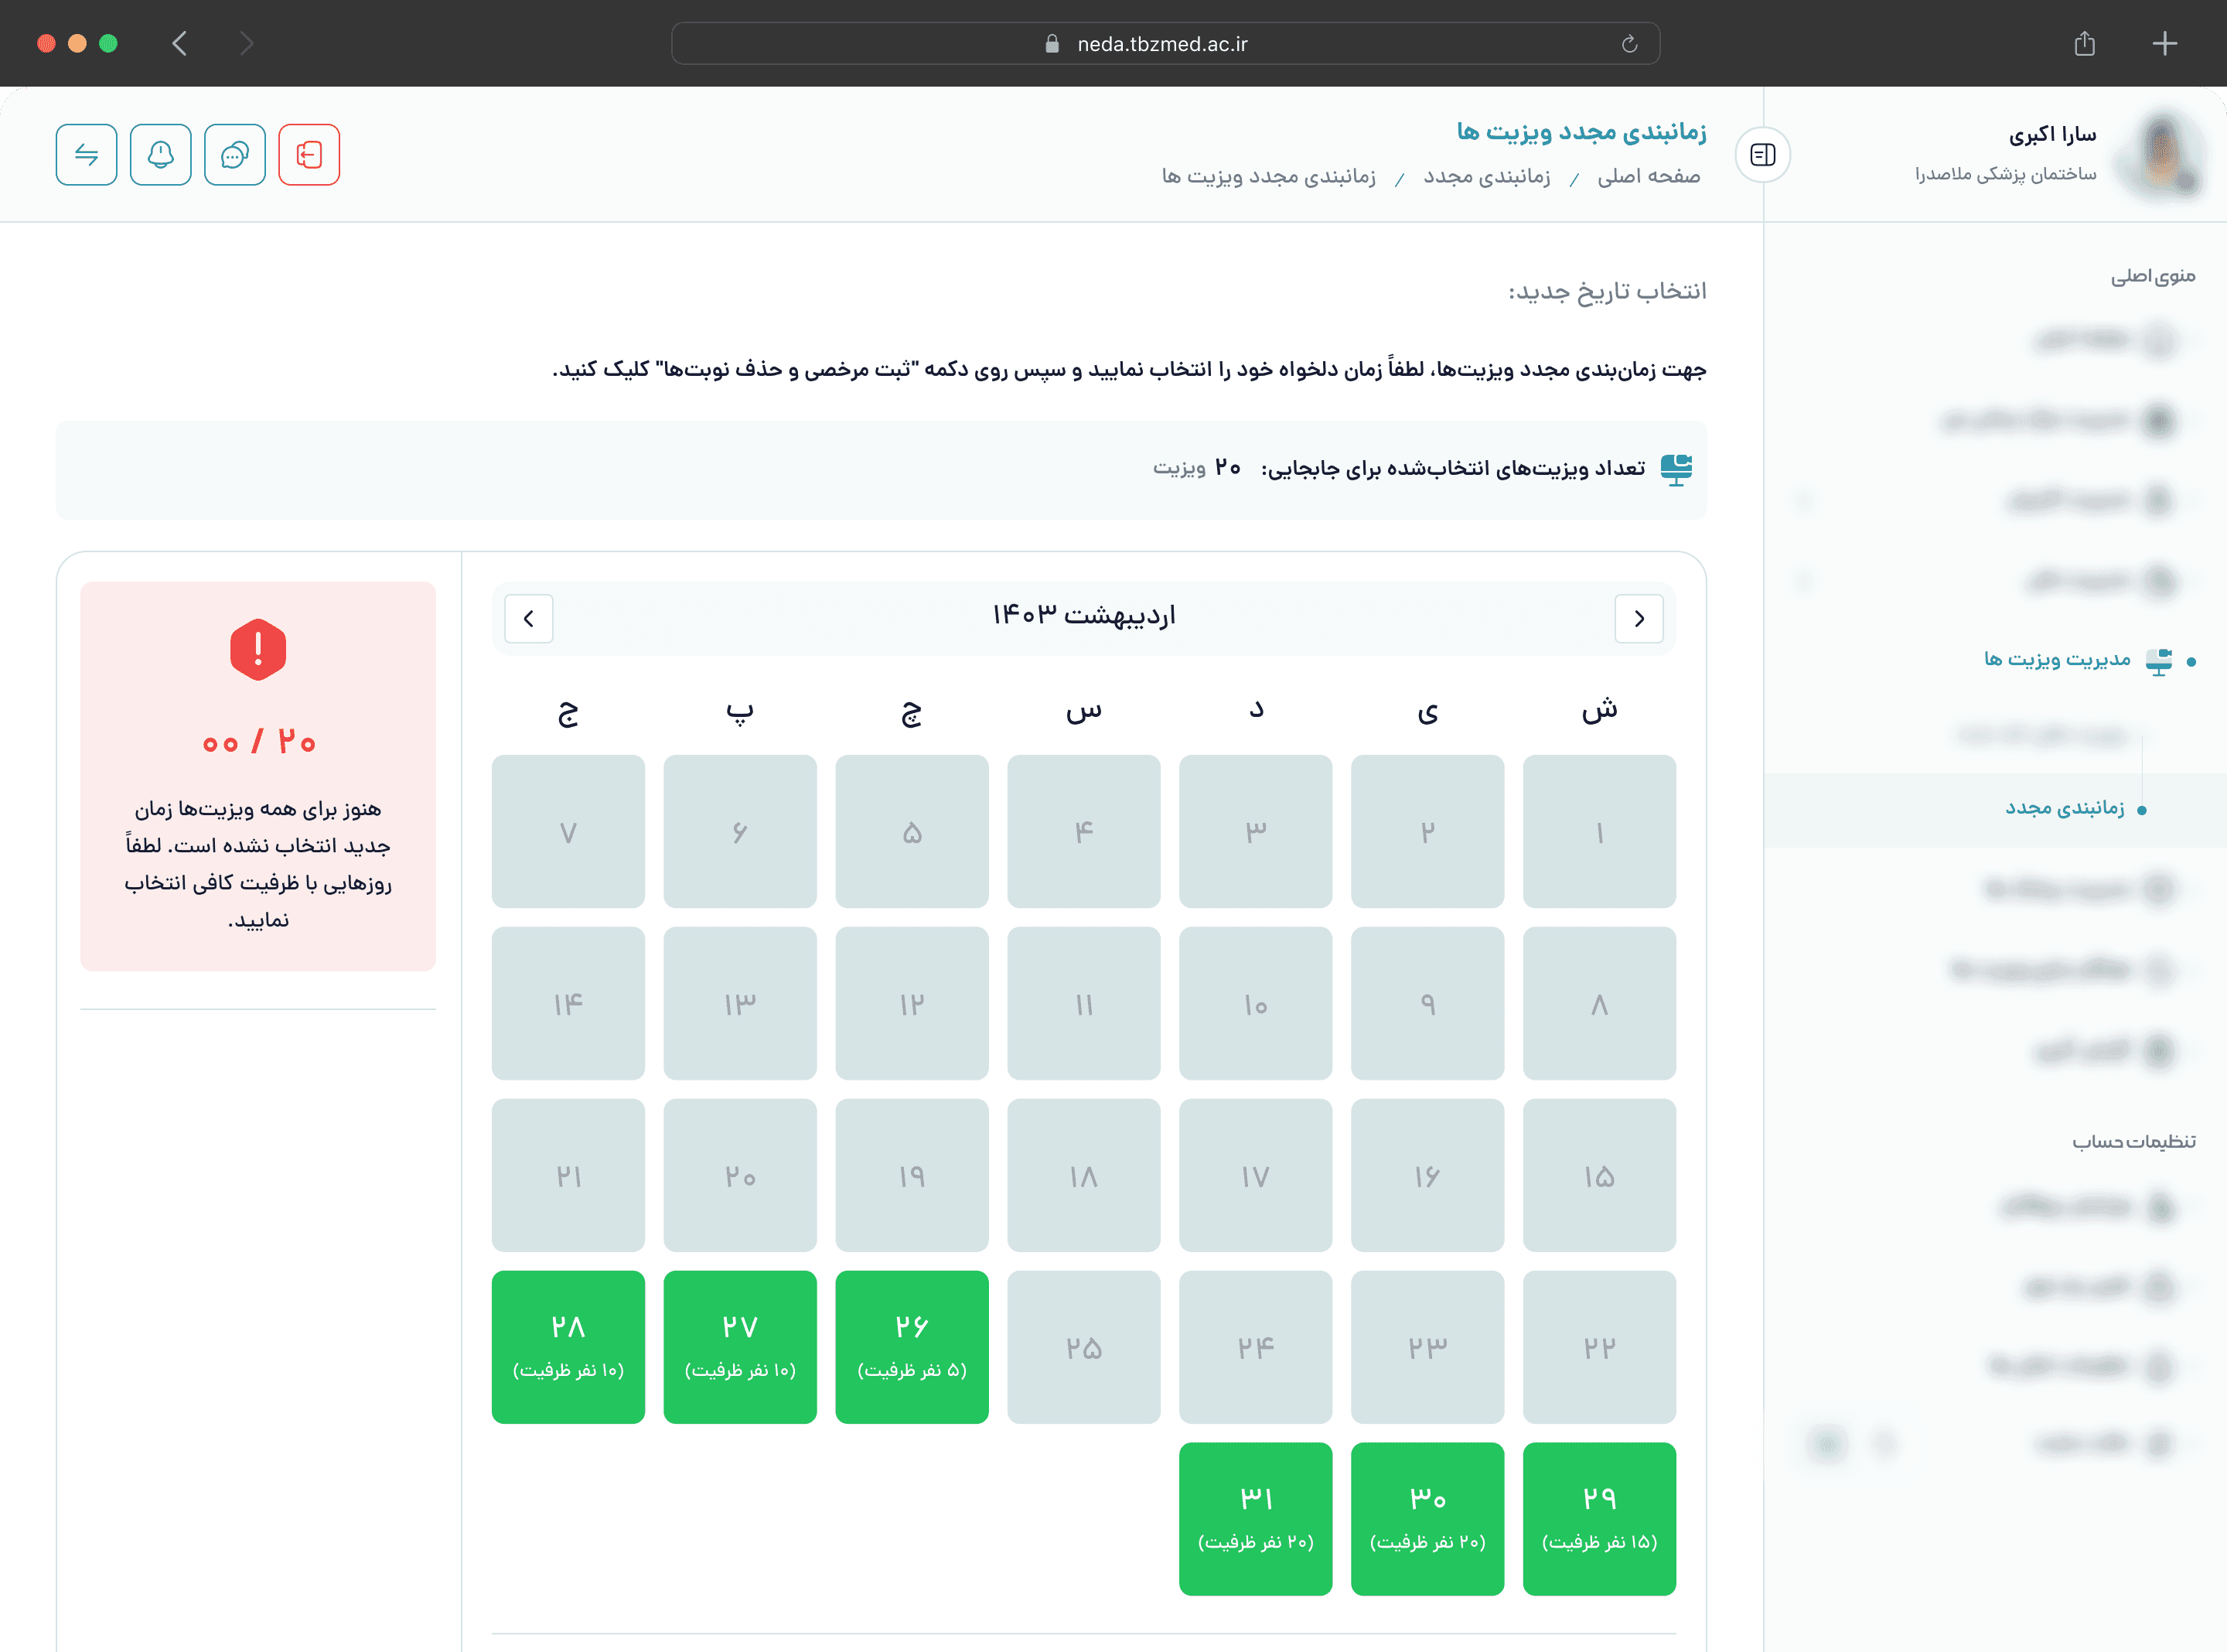Go back in browser history
The height and width of the screenshot is (1652, 2227).
coord(180,43)
